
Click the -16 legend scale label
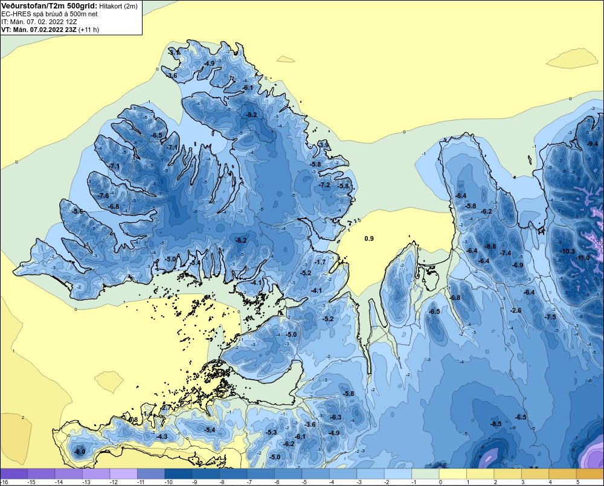coord(5,482)
